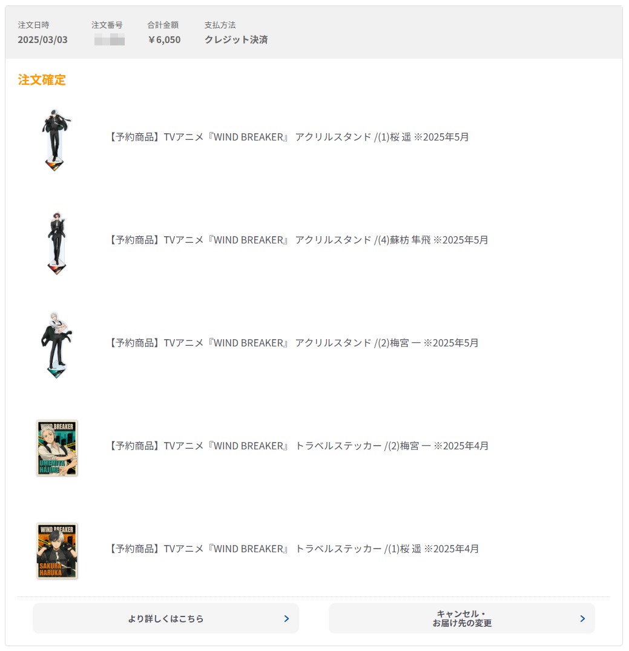Open the Umemiya Hajime acrylic stand thumbnail
Image resolution: width=629 pixels, height=651 pixels.
(x=56, y=345)
